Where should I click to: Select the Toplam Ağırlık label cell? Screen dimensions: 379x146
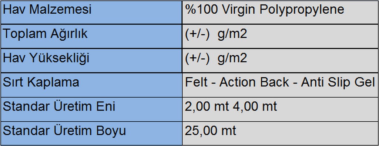(91, 36)
